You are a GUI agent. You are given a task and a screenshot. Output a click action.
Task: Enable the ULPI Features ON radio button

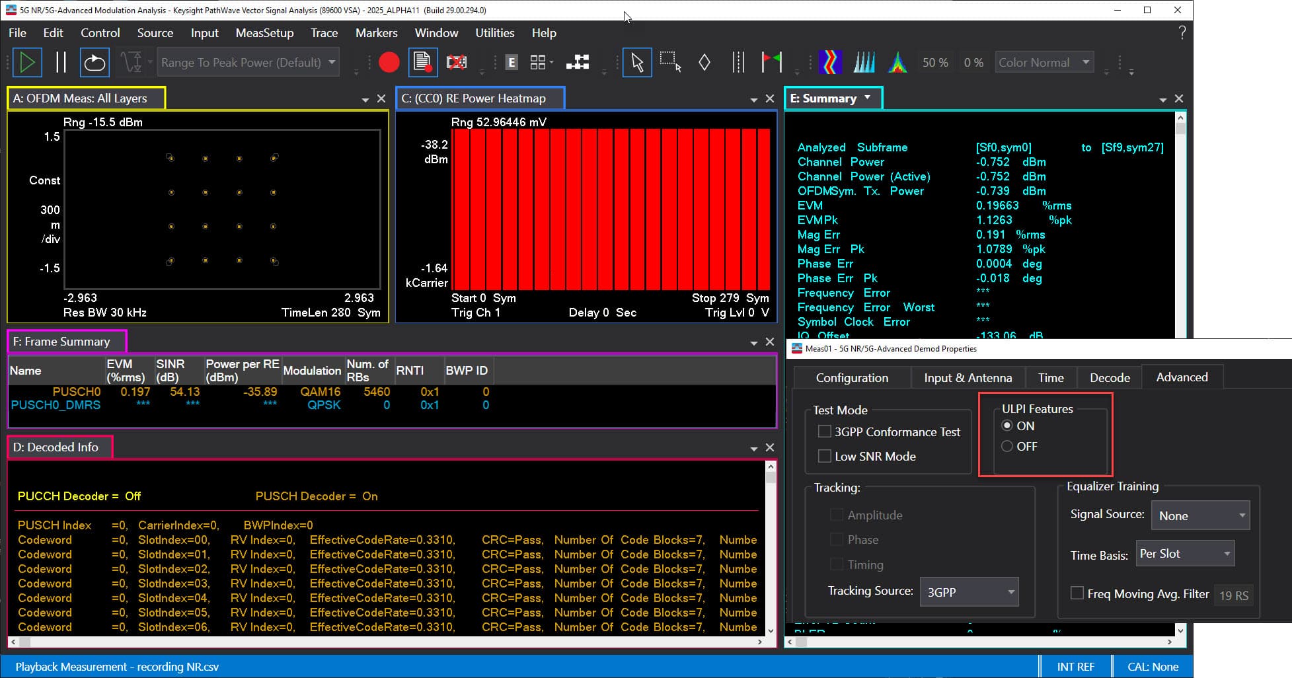tap(1007, 426)
